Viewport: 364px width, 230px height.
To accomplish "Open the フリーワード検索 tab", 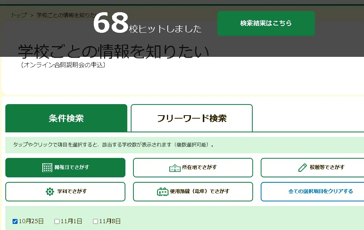I will click(192, 118).
